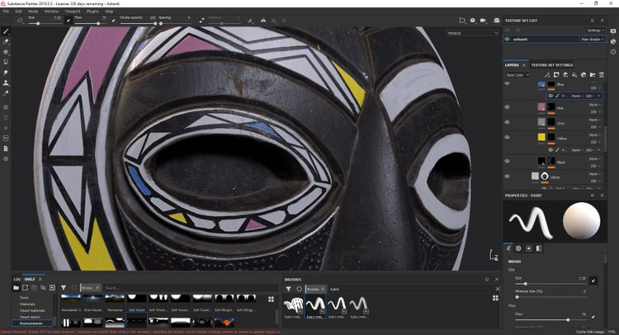Remove the Brushes filter tag
This screenshot has height=335, width=619.
(323, 290)
